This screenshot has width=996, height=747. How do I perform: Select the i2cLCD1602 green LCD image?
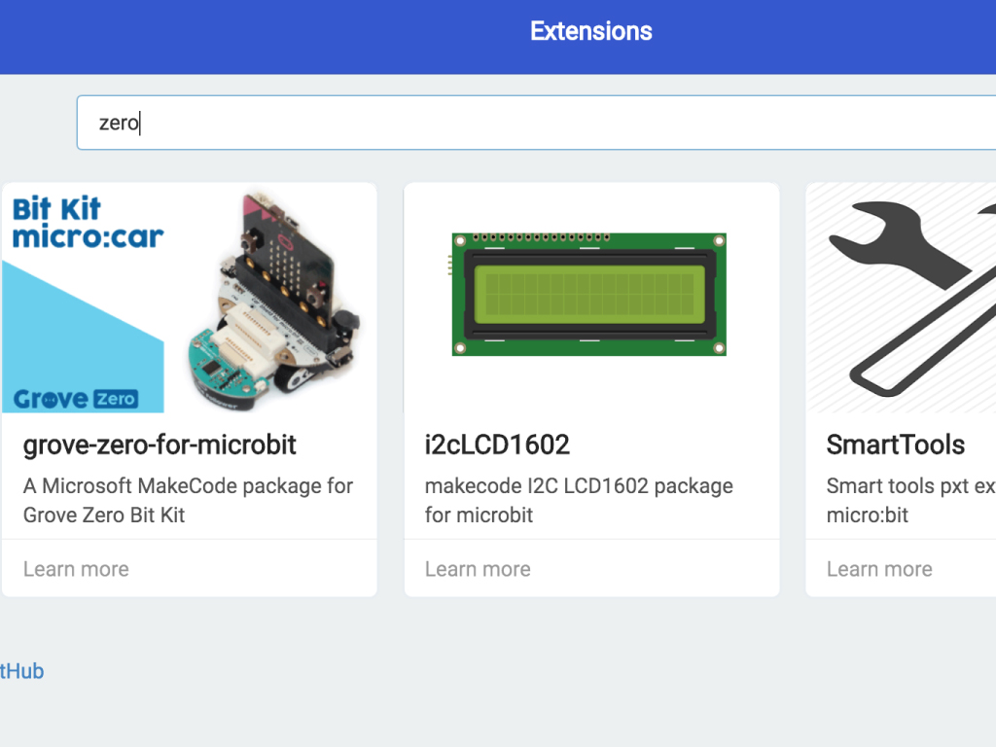[588, 294]
